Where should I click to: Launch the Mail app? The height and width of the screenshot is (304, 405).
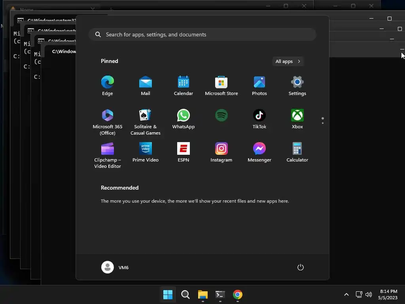(x=146, y=86)
